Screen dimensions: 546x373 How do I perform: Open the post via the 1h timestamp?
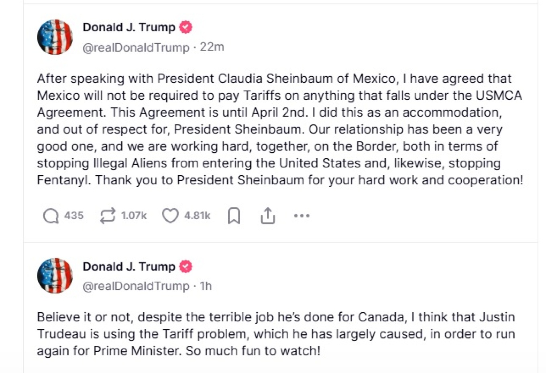(206, 286)
